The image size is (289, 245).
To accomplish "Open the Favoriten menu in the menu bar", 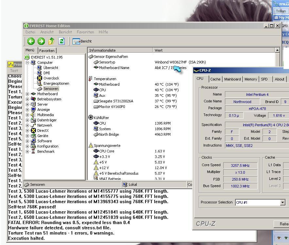I will pyautogui.click(x=85, y=32).
